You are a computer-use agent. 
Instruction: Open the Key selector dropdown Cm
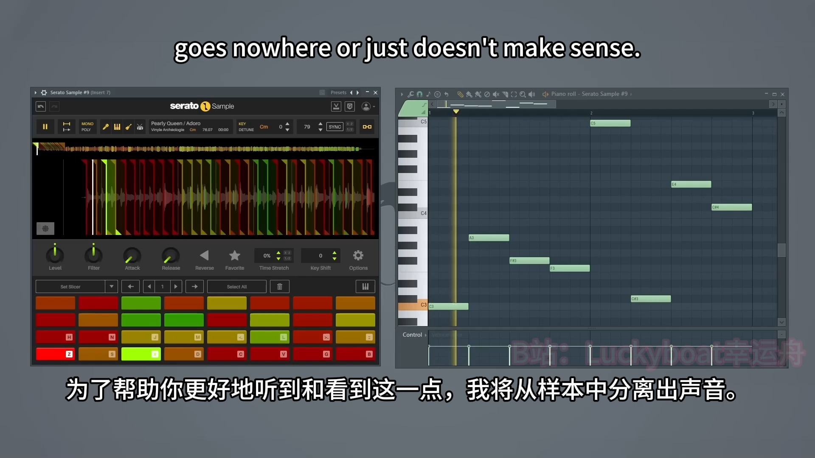pyautogui.click(x=264, y=127)
